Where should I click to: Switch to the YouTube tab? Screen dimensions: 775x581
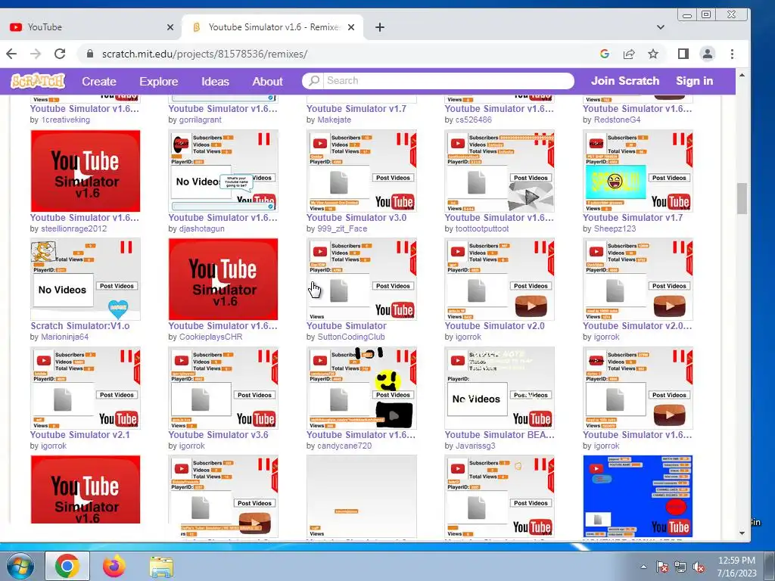tap(91, 27)
